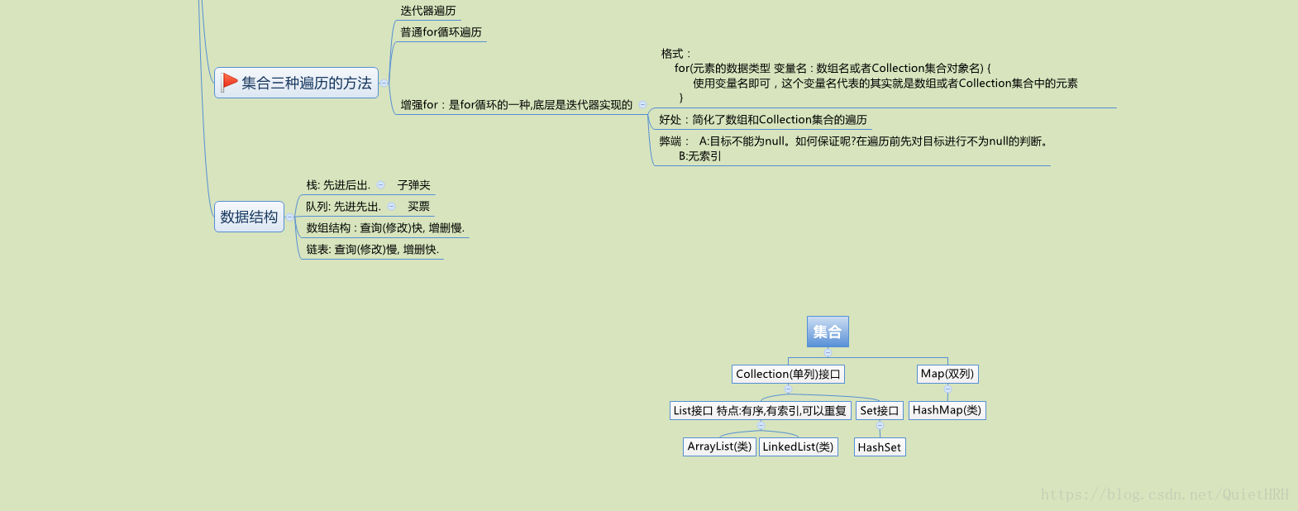Select the blue 集合 root node
The width and height of the screenshot is (1298, 511).
click(828, 332)
